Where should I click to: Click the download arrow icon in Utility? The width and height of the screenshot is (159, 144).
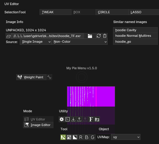click(x=73, y=119)
